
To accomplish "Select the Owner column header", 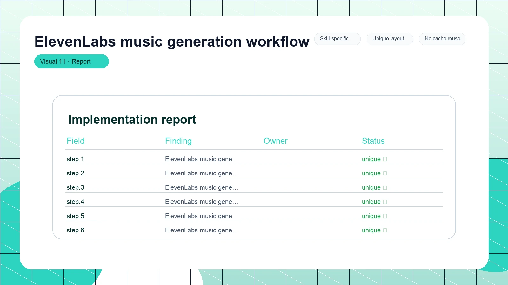I will pos(276,141).
